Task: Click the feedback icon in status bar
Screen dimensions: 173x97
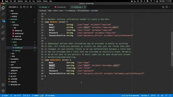Action: [x=166, y=96]
